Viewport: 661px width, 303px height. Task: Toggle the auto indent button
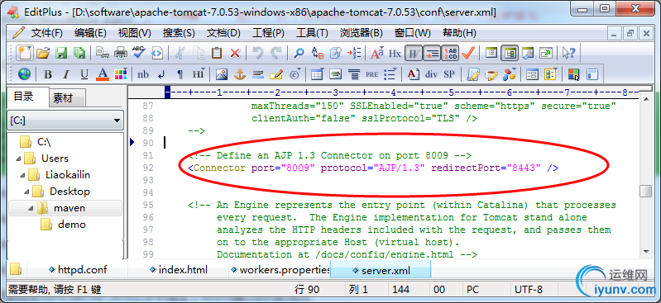tap(432, 53)
